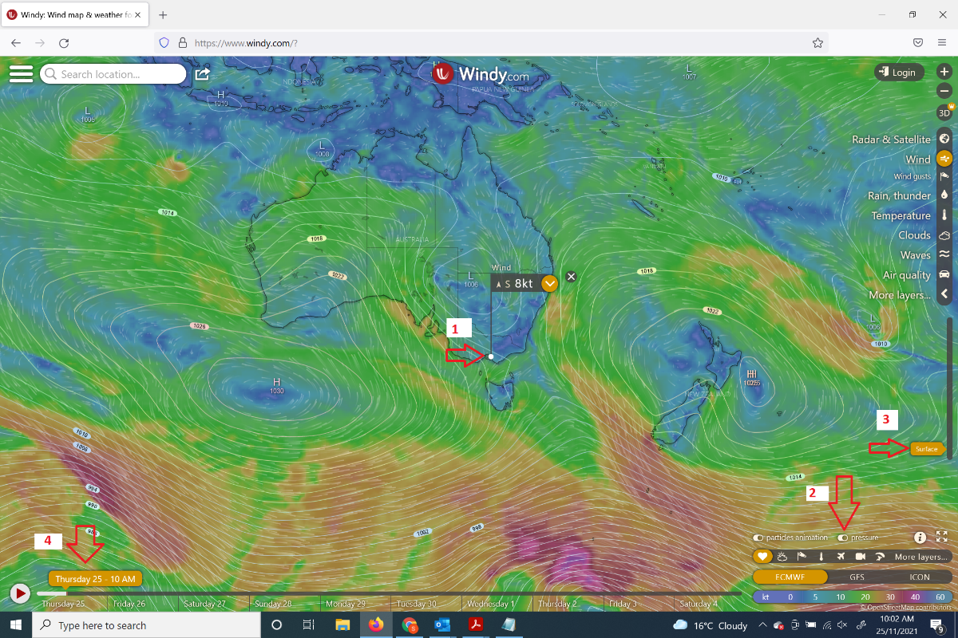Click the share map icon

(x=203, y=74)
